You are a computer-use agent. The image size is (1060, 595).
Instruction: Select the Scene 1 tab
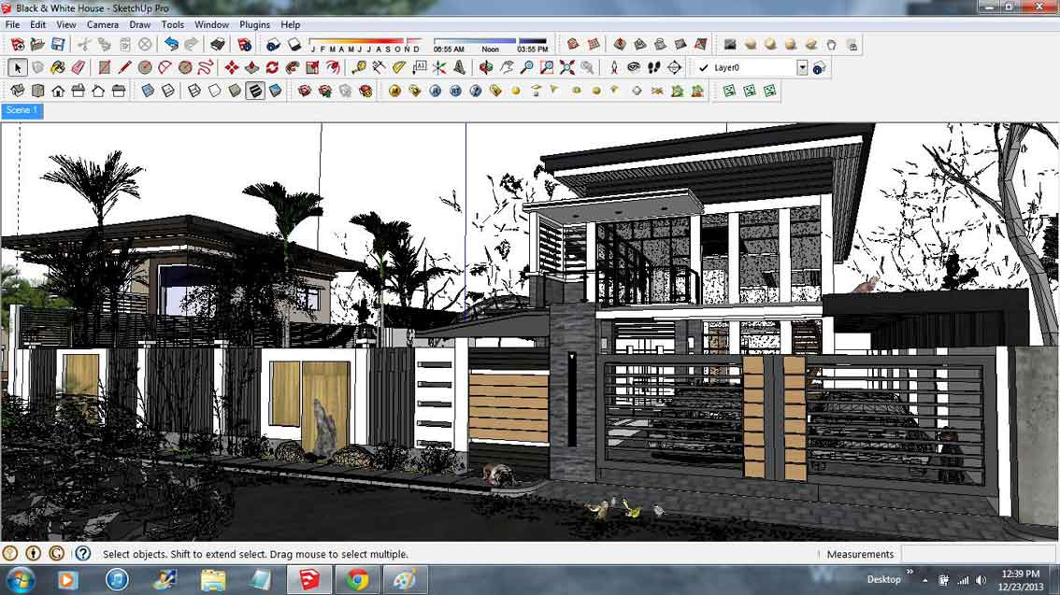[22, 111]
